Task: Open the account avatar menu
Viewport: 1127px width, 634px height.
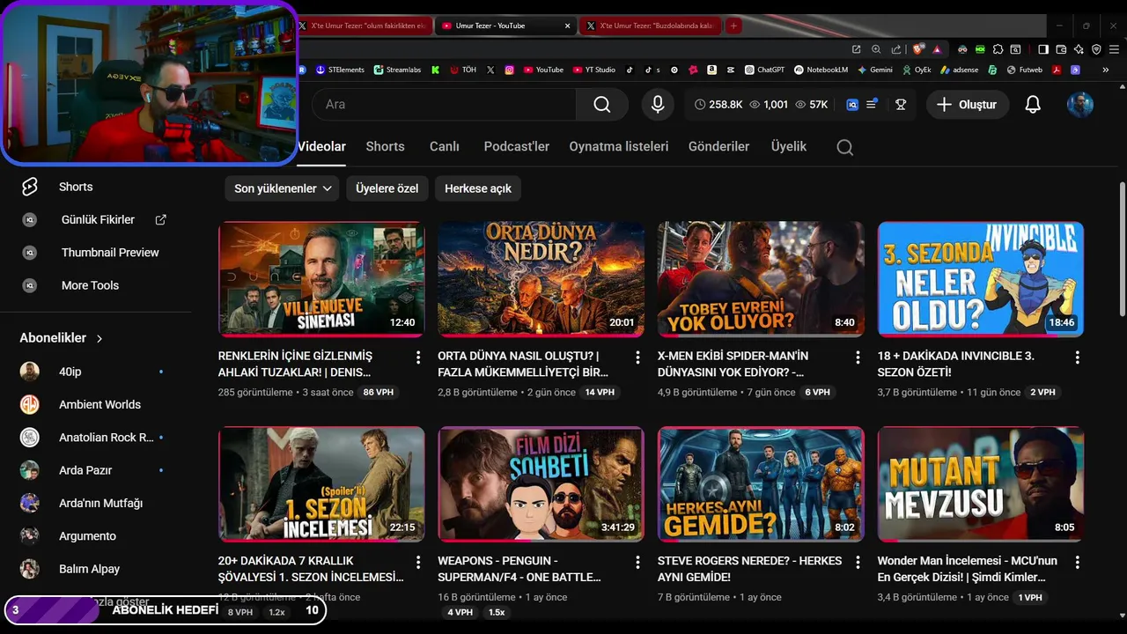Action: [1080, 104]
